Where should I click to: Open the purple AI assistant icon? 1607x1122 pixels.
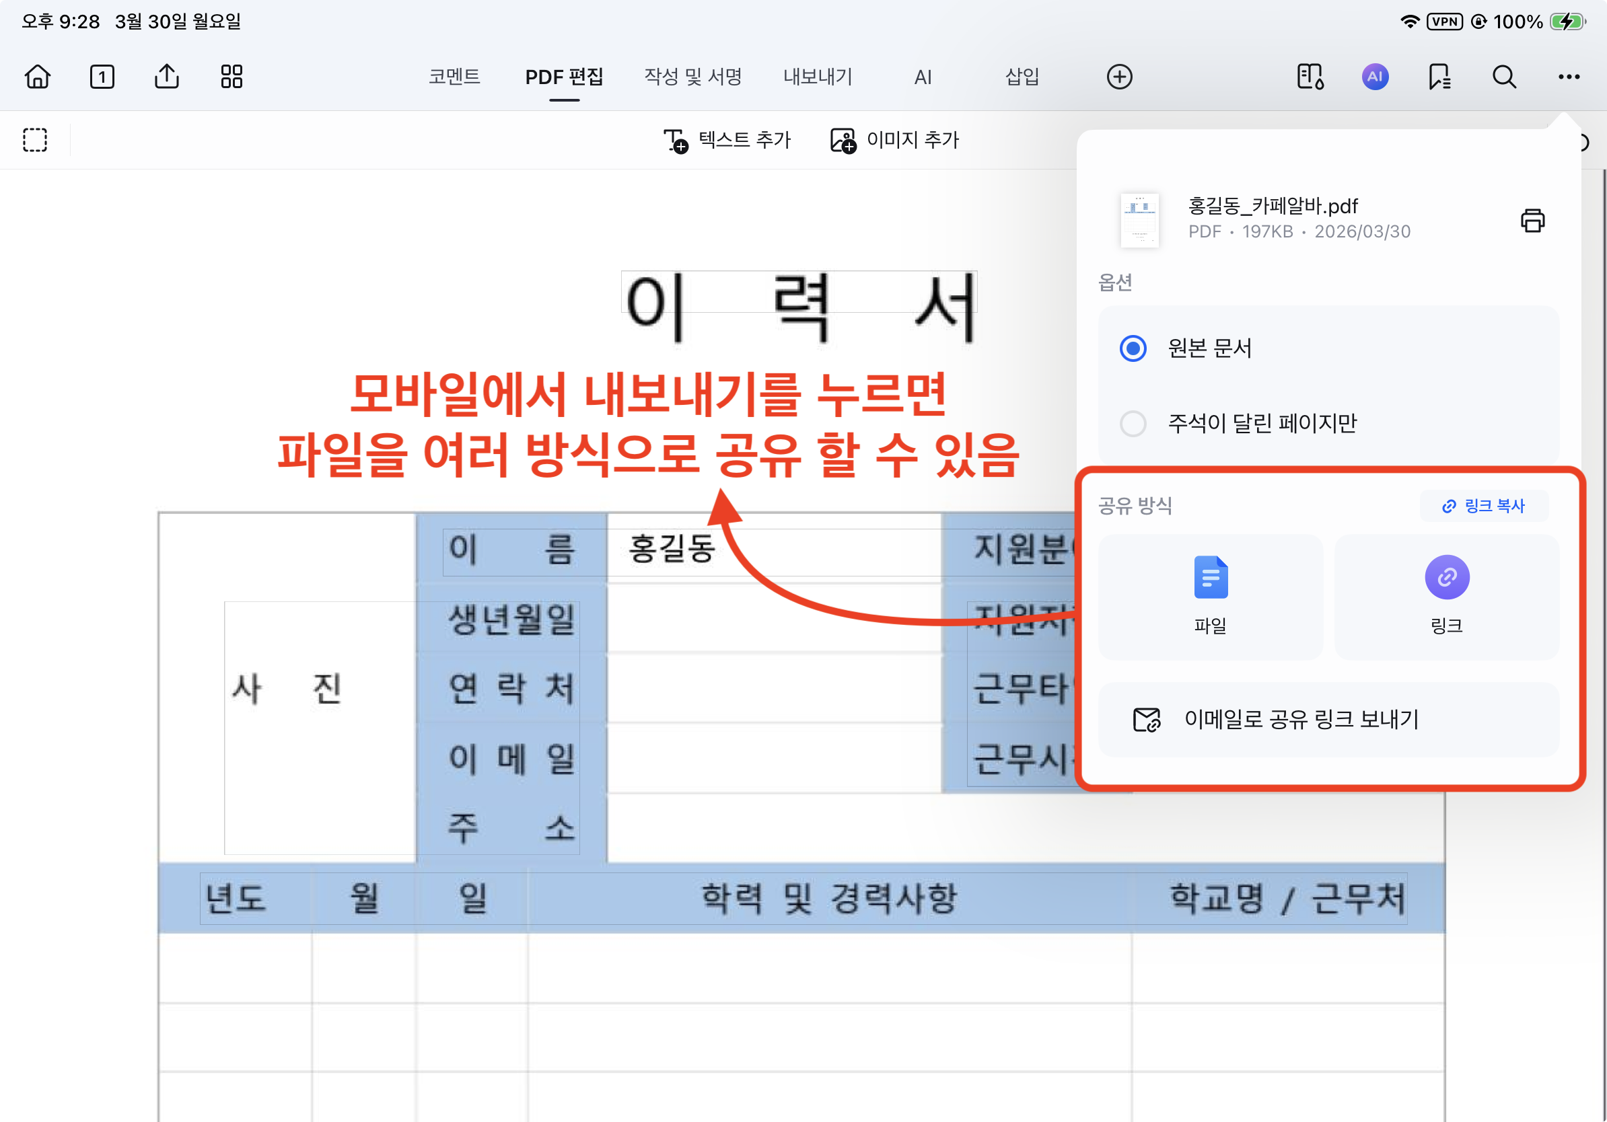(x=1375, y=76)
